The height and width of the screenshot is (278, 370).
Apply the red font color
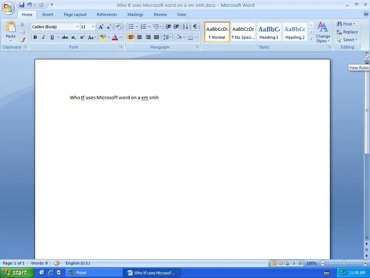coord(115,37)
